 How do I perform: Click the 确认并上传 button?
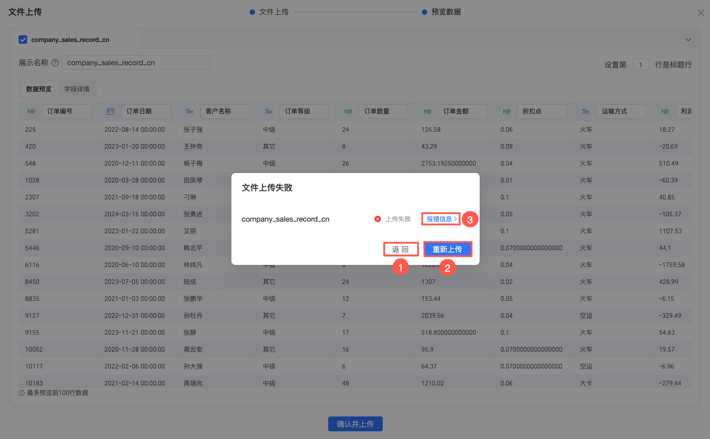355,424
